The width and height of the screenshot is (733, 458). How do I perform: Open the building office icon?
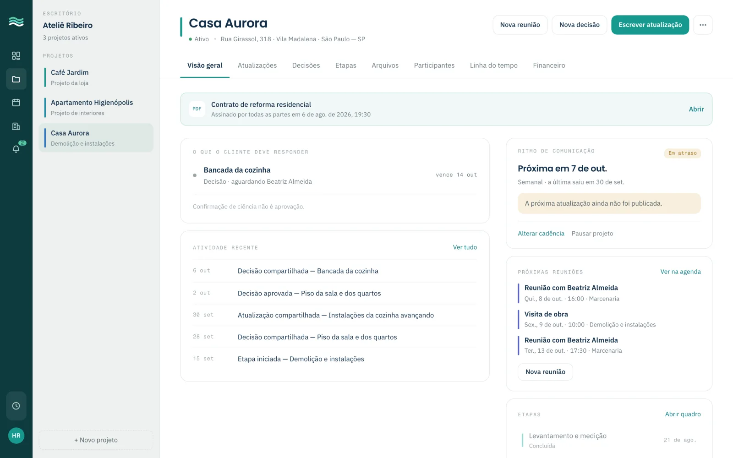16,126
